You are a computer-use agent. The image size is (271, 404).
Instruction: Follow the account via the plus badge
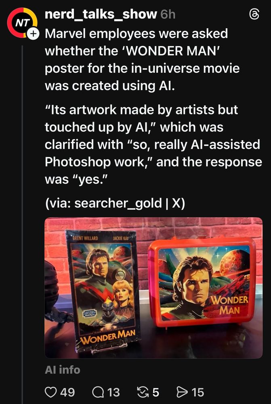[33, 34]
